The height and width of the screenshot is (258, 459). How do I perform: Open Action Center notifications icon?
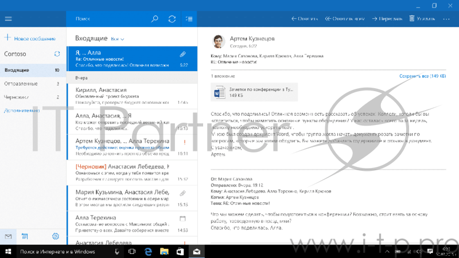click(430, 252)
